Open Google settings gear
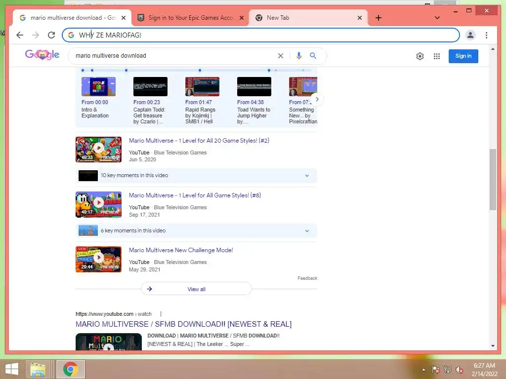The image size is (506, 379). coord(420,56)
